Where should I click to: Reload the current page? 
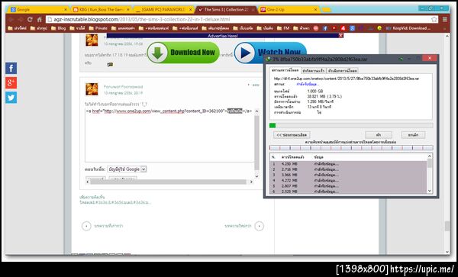click(30, 20)
